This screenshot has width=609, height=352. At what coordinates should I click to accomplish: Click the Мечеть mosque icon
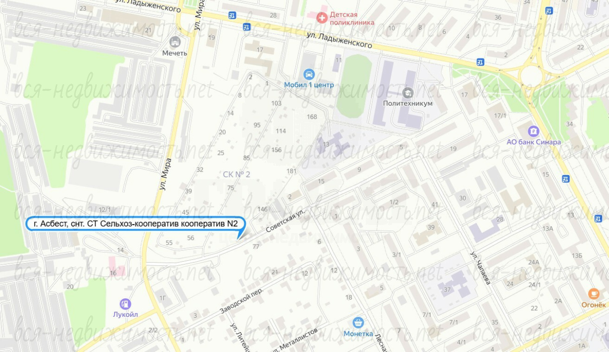pos(175,42)
